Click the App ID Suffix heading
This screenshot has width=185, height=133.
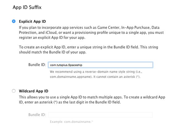[x=27, y=7]
